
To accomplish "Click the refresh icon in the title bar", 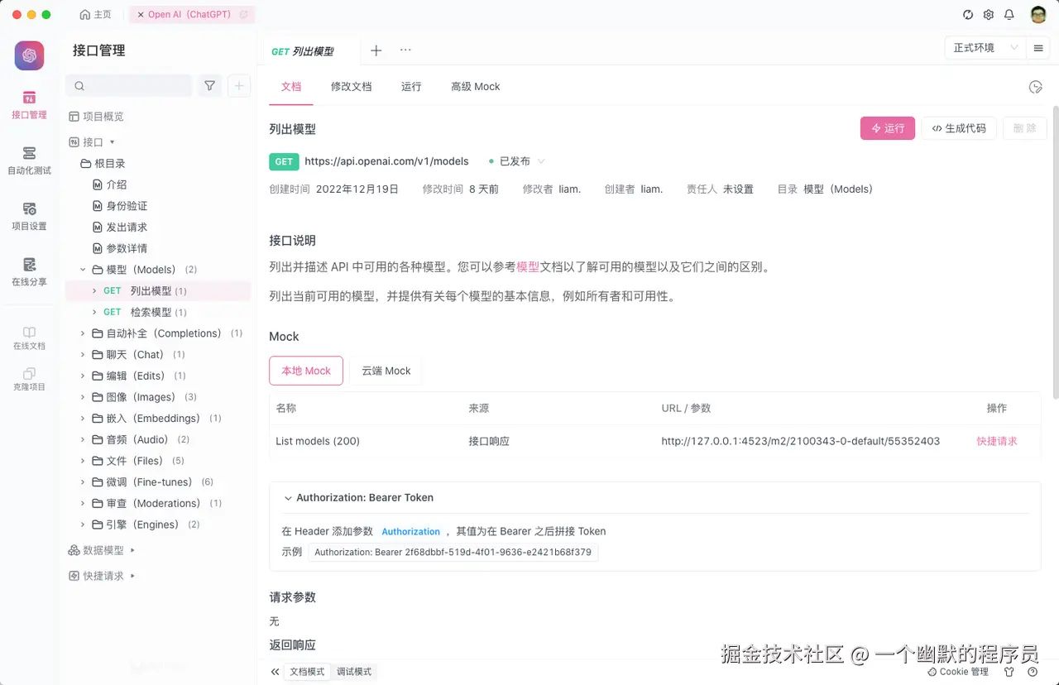I will click(x=968, y=15).
